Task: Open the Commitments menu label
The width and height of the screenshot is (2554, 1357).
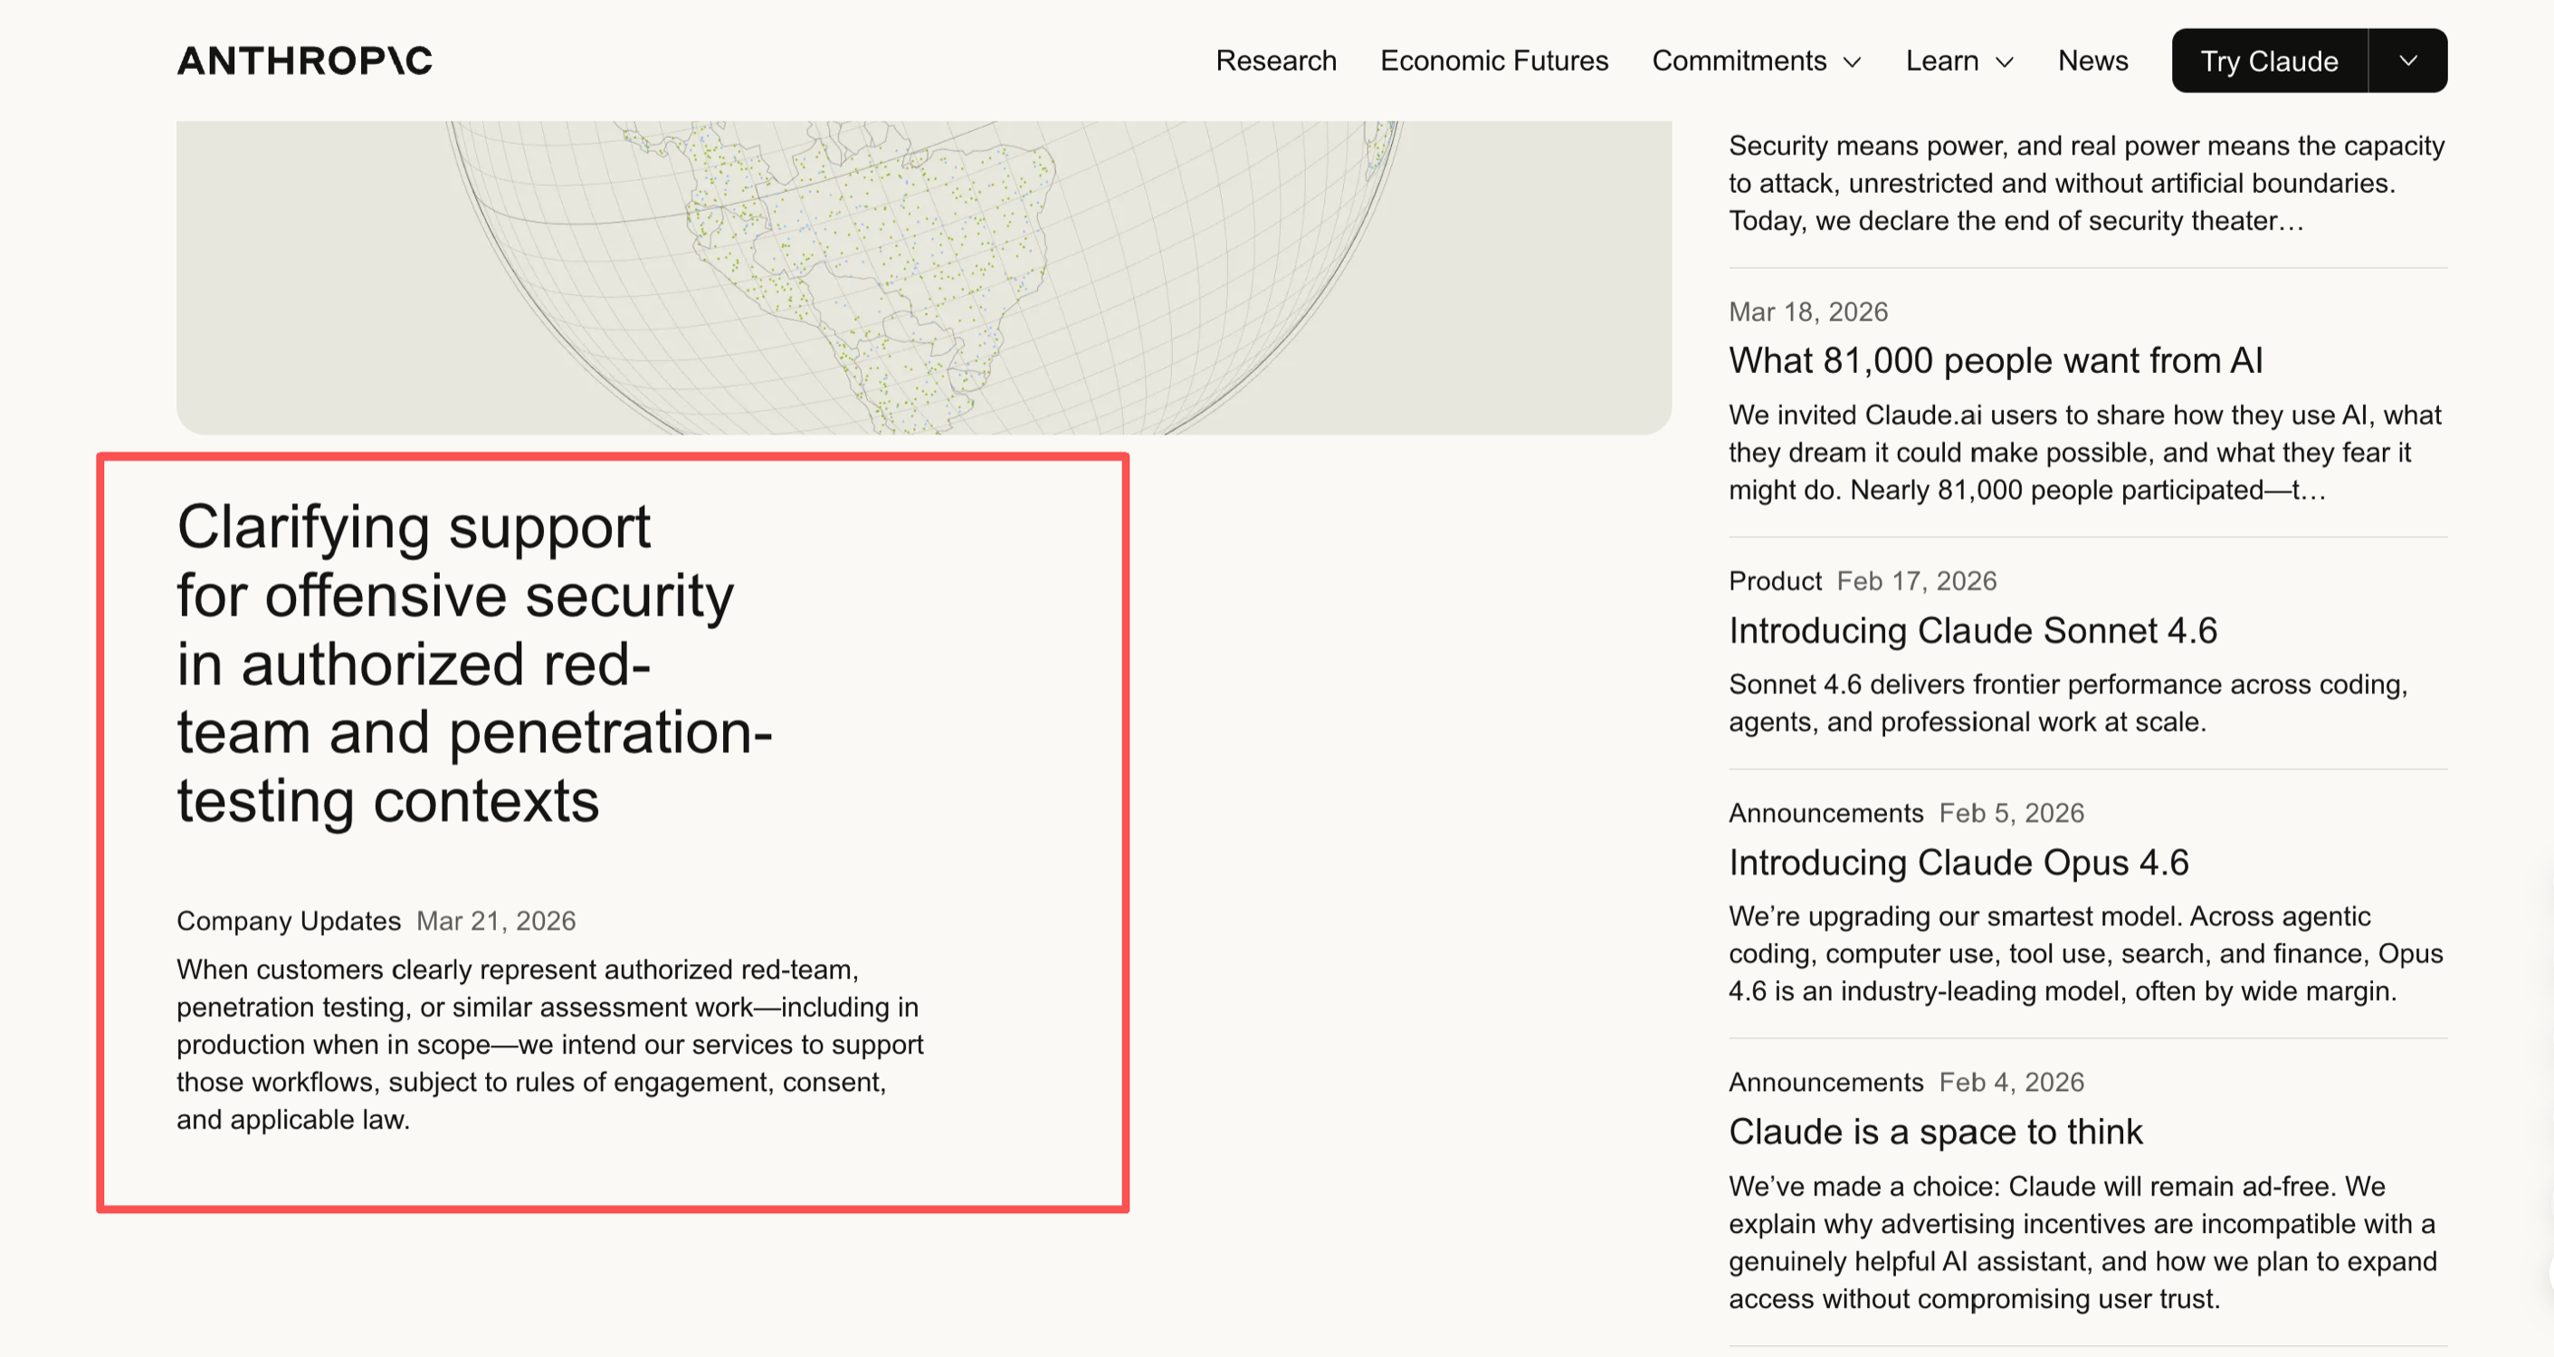Action: pos(1739,61)
